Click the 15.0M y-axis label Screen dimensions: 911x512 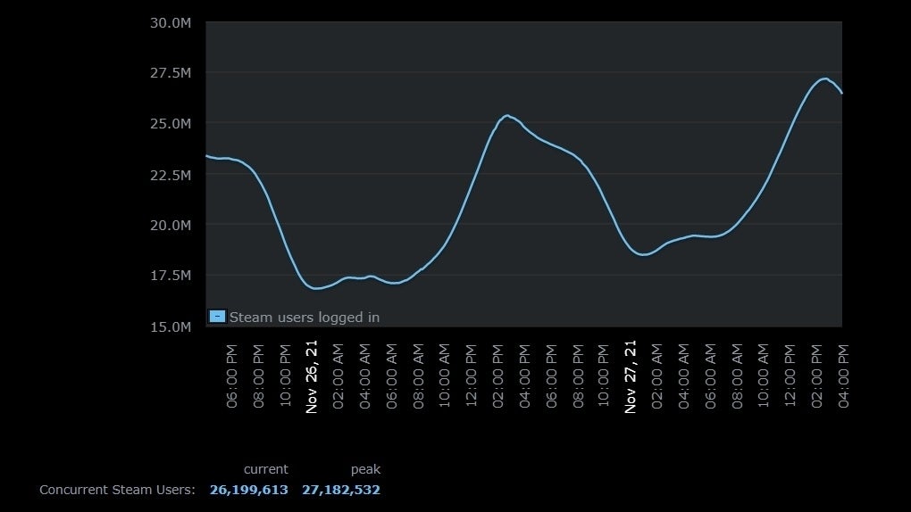pyautogui.click(x=170, y=326)
